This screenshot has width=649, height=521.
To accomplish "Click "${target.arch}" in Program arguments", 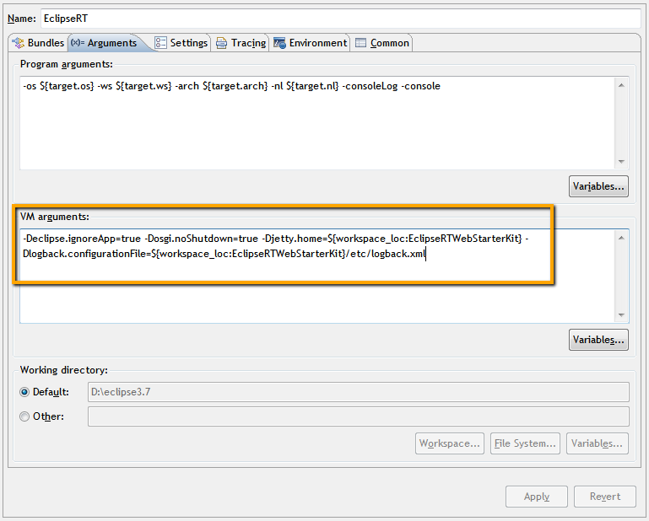I will click(235, 86).
